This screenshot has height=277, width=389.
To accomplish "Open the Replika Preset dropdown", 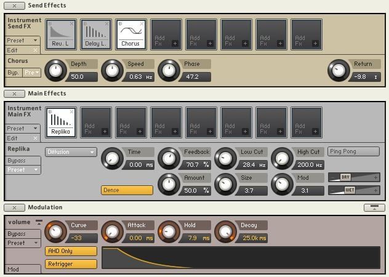I will tap(23, 170).
